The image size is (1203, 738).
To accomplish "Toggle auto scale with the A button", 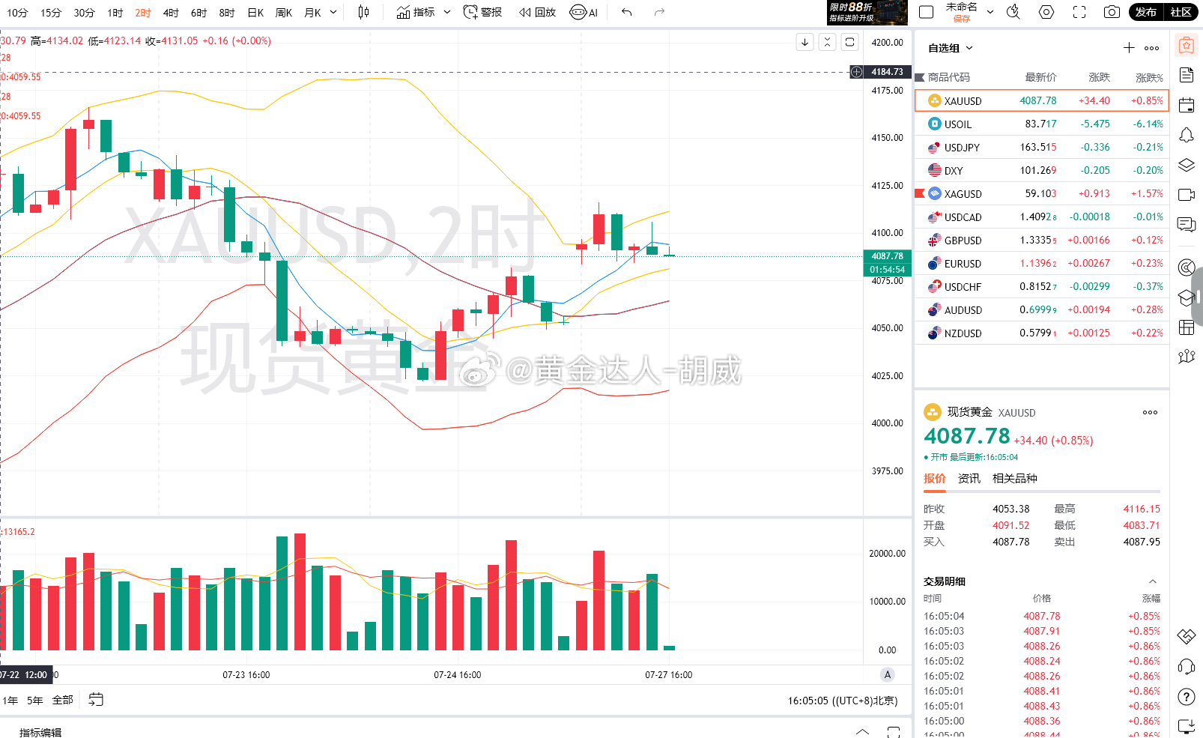I will (x=888, y=674).
